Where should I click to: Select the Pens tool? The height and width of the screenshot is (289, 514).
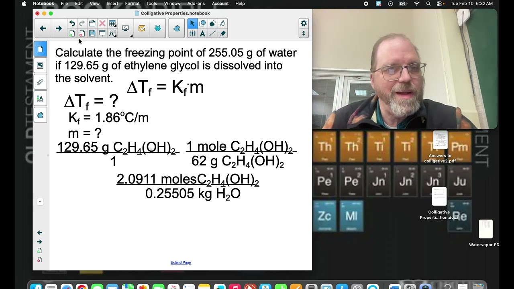click(x=192, y=34)
